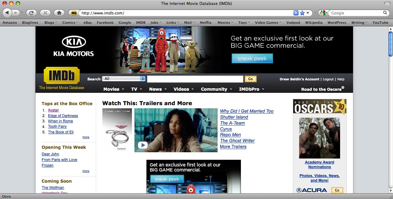Click the Go search button

point(250,79)
